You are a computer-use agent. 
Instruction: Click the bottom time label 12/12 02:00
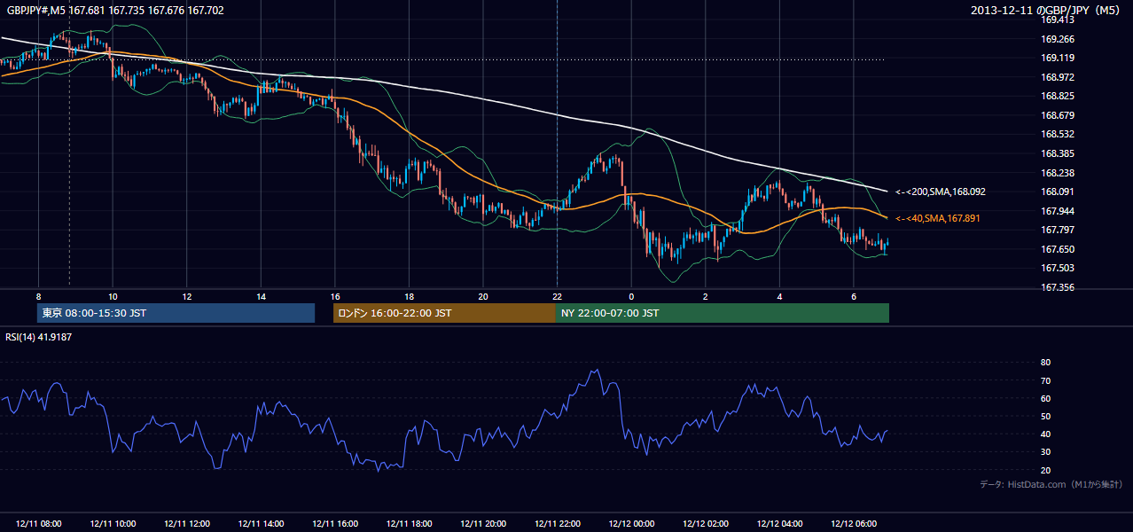tap(706, 524)
